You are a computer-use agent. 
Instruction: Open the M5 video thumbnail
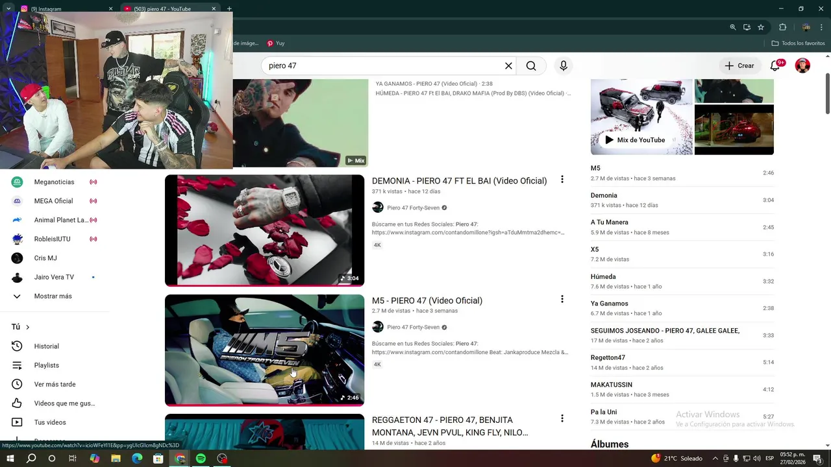click(264, 350)
